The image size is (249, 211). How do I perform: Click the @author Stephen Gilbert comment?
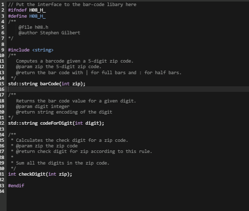coord(49,33)
